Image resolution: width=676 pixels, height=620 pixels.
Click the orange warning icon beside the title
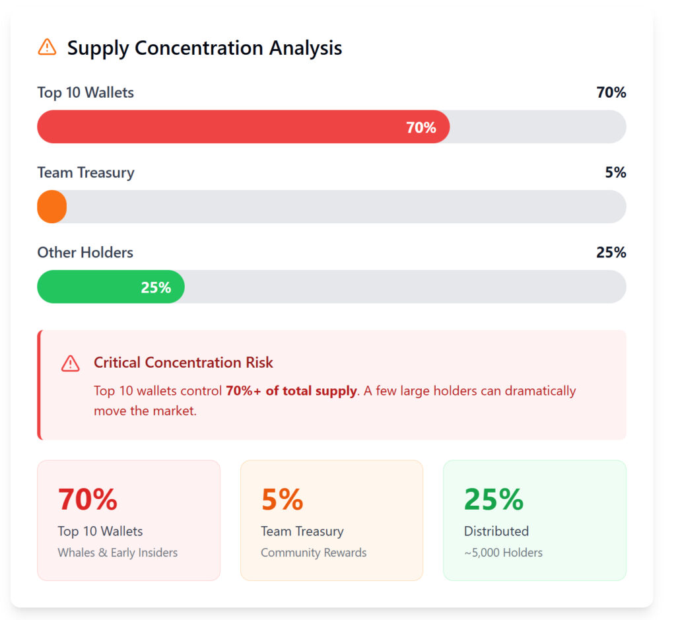pos(48,48)
